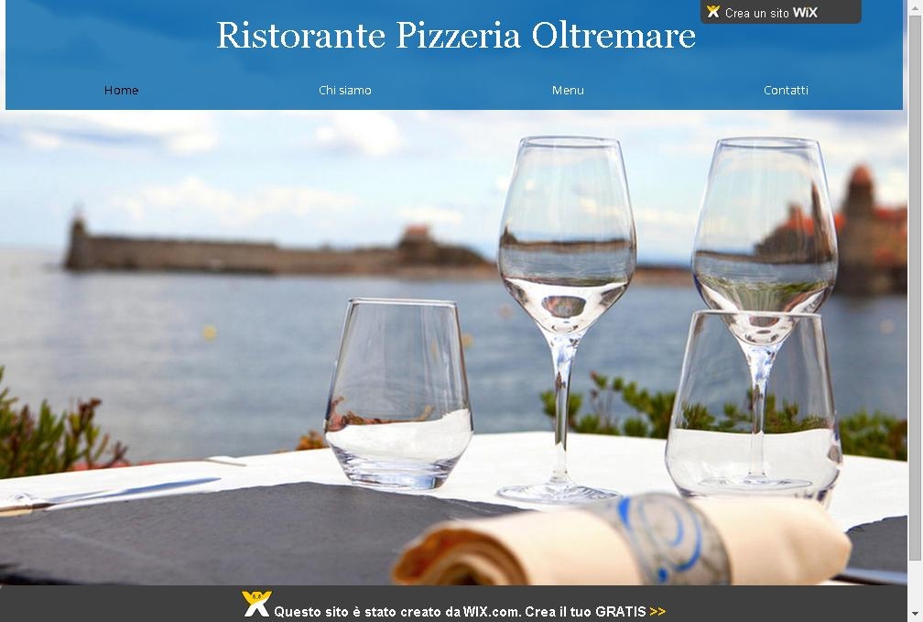Viewport: 923px width, 622px height.
Task: Click the GRATIS word in the footer
Action: pos(621,611)
